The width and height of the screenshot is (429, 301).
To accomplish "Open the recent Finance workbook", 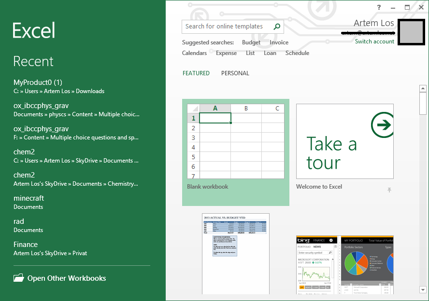I will 82,248.
